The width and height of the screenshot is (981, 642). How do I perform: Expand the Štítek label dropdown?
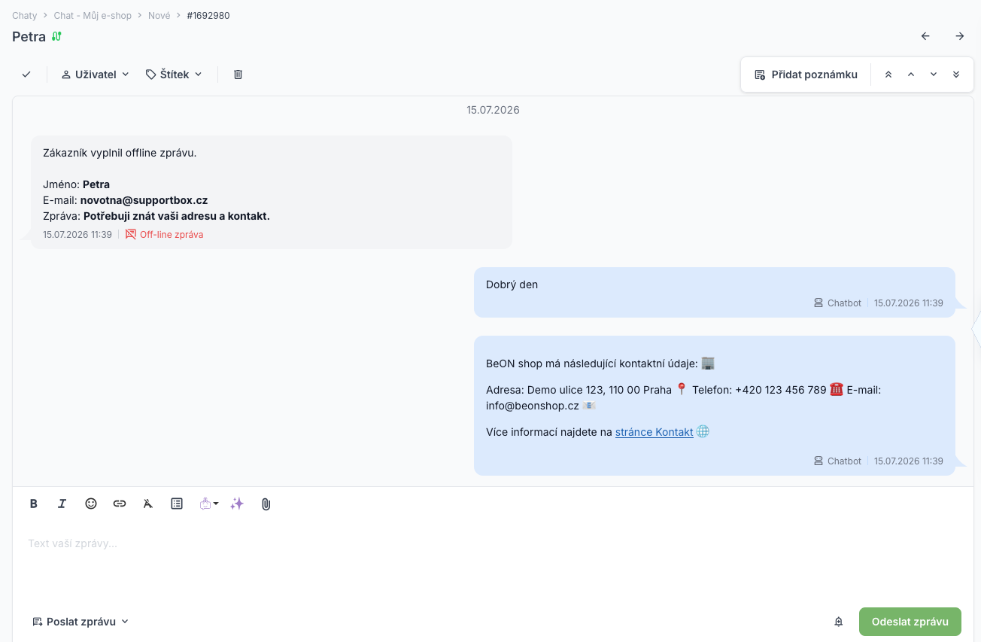tap(174, 75)
